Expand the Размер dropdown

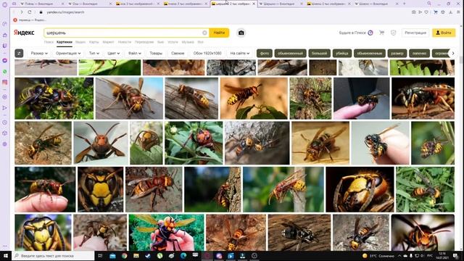click(39, 53)
